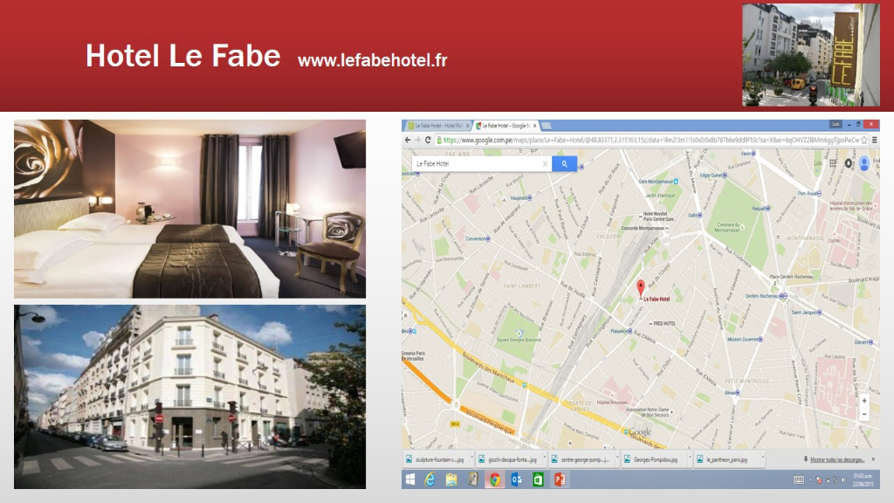The width and height of the screenshot is (894, 503).
Task: Zoom in on the map
Action: pos(864,401)
